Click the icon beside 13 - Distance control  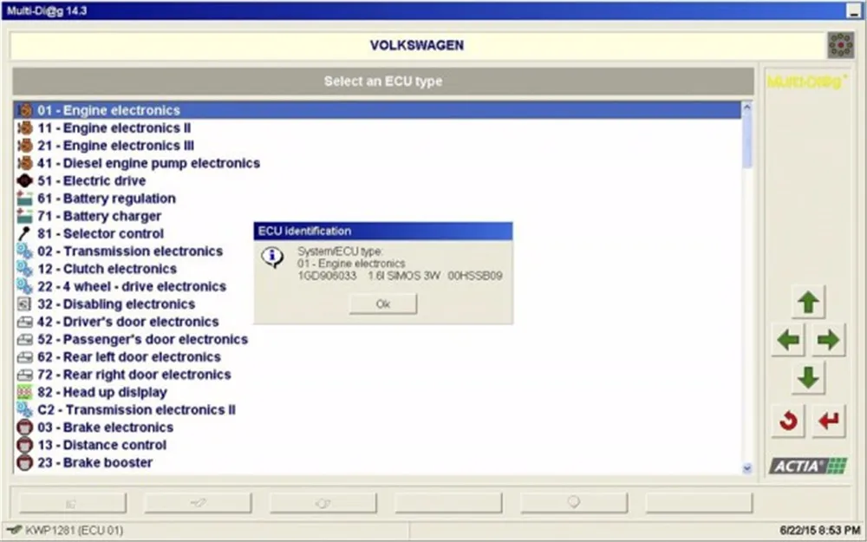24,445
